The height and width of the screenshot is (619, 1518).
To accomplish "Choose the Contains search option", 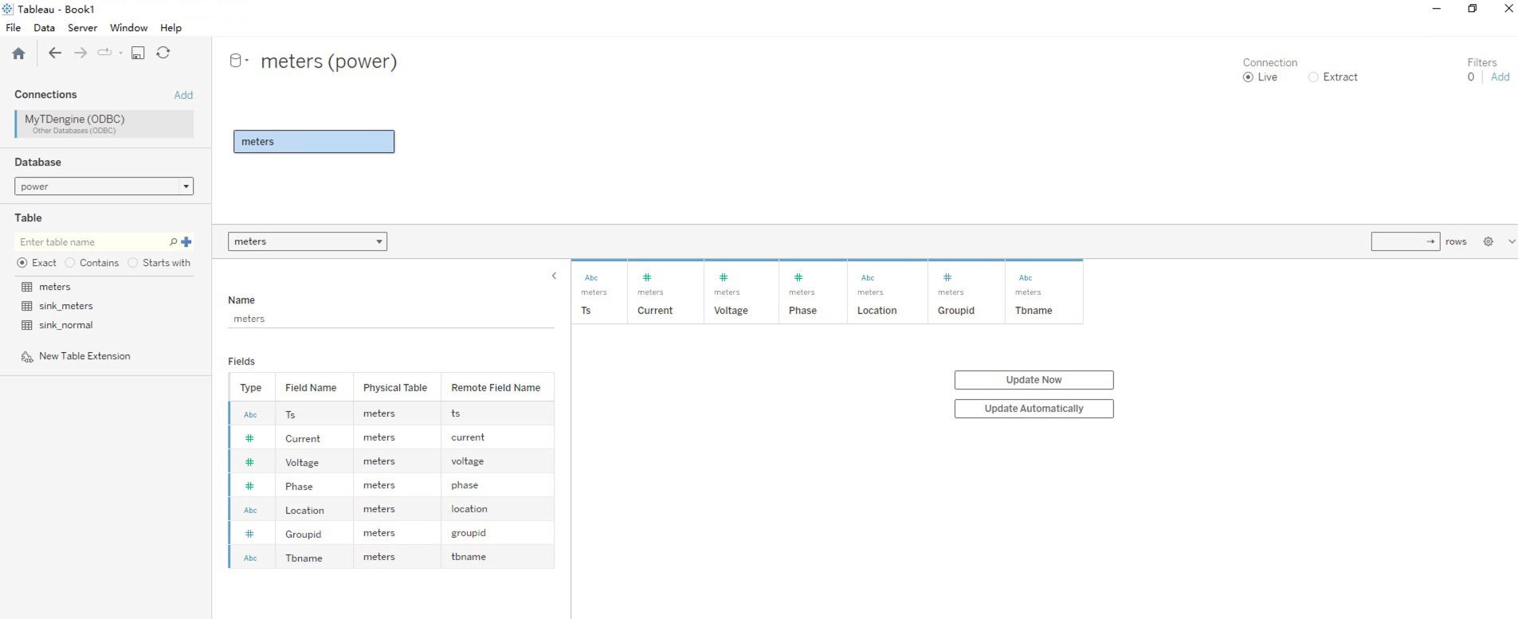I will click(x=70, y=263).
